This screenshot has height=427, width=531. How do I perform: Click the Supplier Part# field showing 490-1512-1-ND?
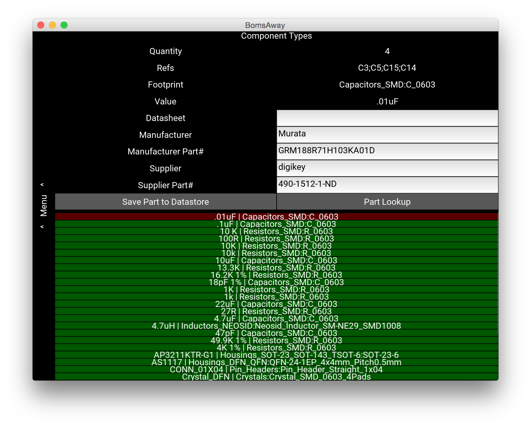(x=387, y=185)
